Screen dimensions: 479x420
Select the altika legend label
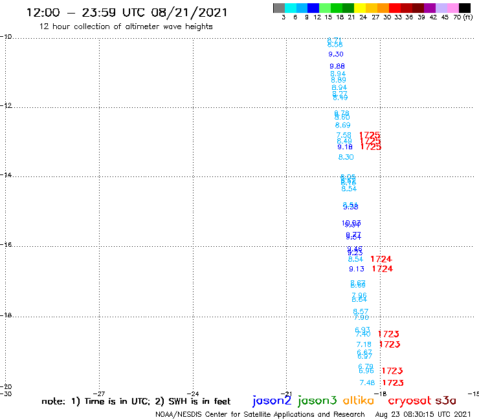(x=358, y=401)
